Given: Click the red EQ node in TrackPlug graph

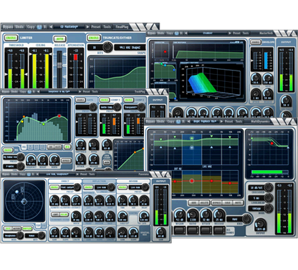Looking at the screenshot, I should click(59, 116).
